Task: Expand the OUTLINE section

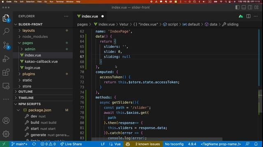Action: click(x=43, y=91)
